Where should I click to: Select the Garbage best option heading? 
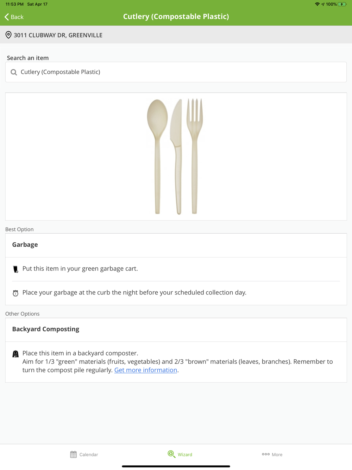coord(25,245)
